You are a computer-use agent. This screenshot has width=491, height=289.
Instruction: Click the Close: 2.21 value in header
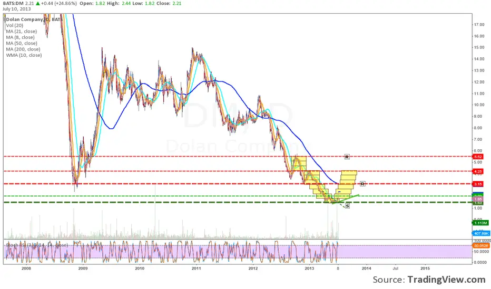[x=169, y=4]
